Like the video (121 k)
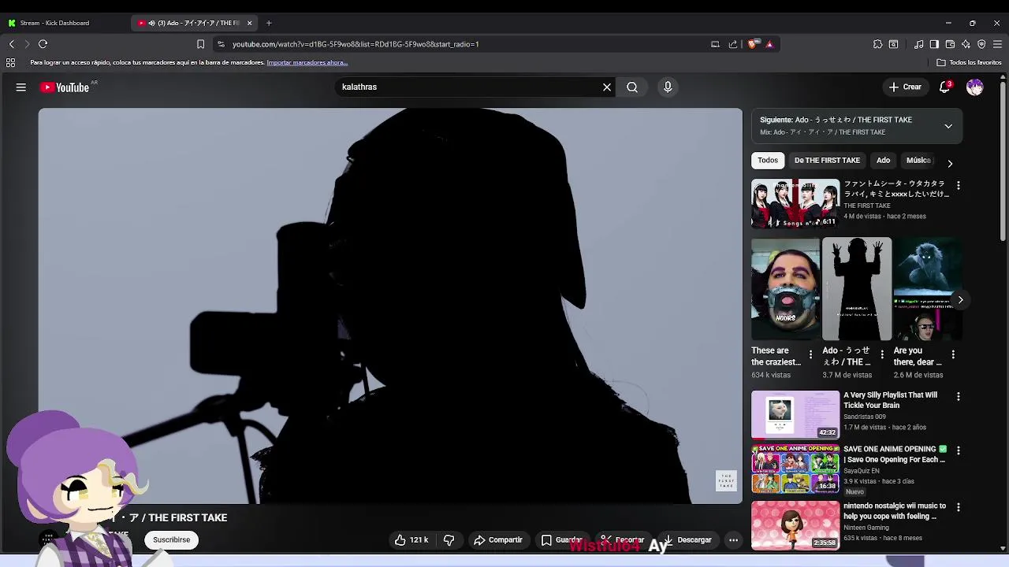Image resolution: width=1009 pixels, height=567 pixels. pos(411,540)
